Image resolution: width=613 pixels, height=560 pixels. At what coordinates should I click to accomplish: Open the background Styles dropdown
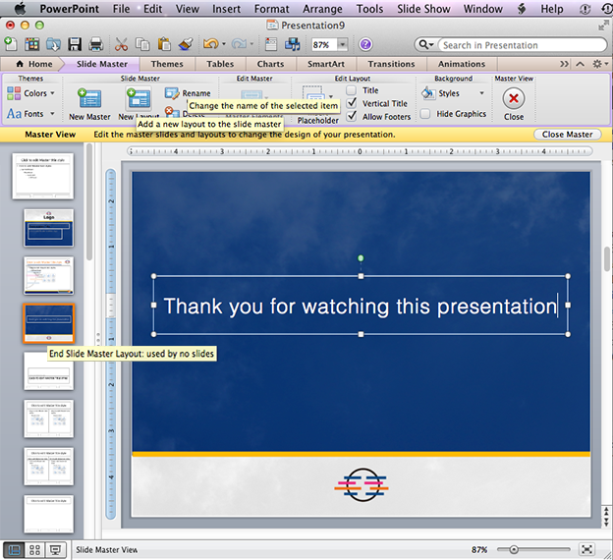(444, 93)
